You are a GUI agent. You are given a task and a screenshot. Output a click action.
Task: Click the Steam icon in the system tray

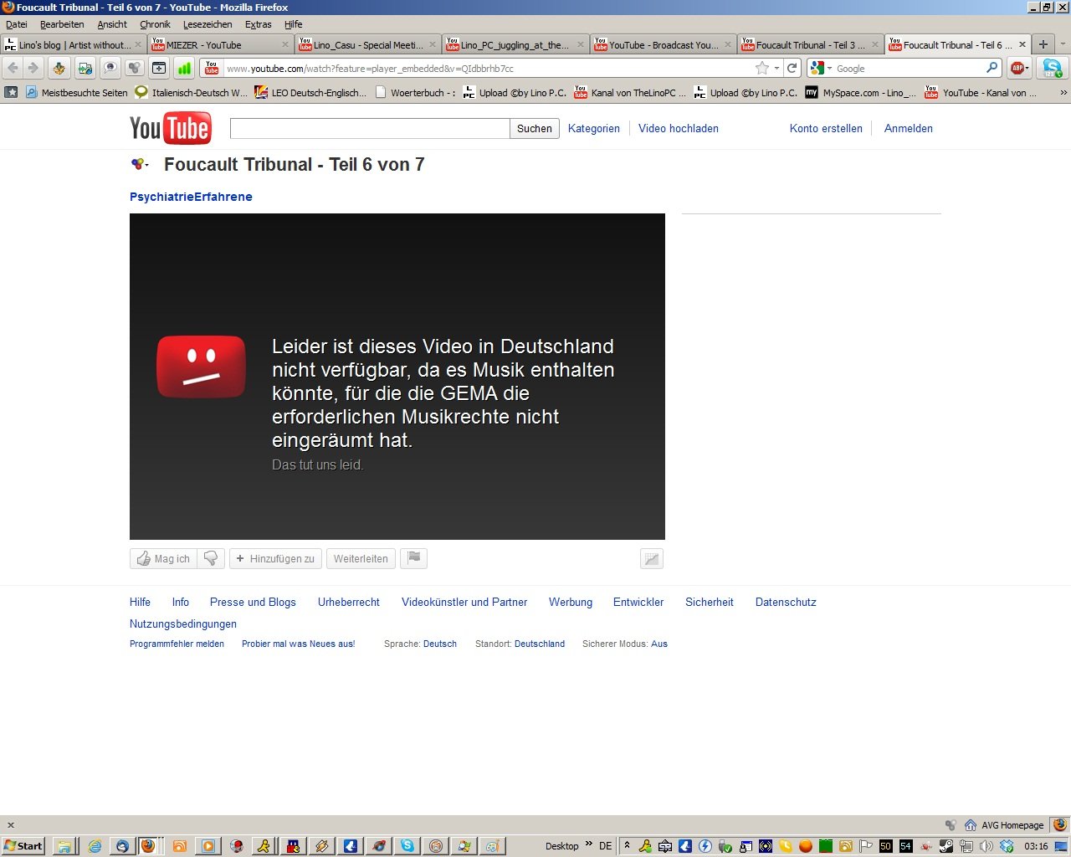tap(945, 846)
